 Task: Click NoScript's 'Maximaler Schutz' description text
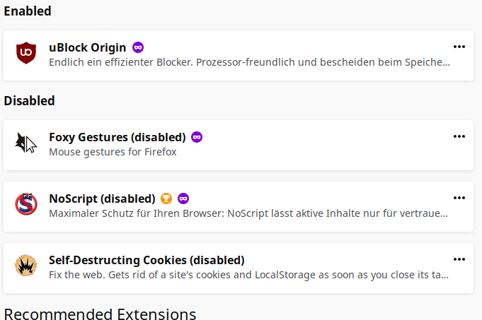coord(248,213)
